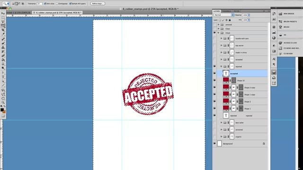Collapse the mixed layer group
Viewport: 303px width, 170px height.
click(x=219, y=33)
